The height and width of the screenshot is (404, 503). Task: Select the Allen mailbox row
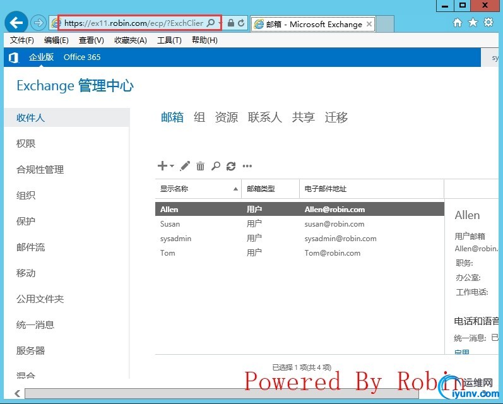coord(300,209)
